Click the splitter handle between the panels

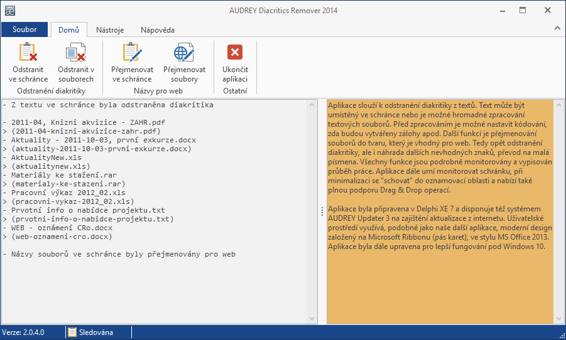click(x=322, y=211)
